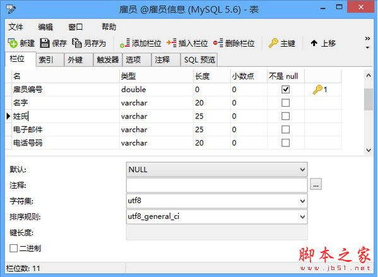Switch to the 注释 tab
The height and width of the screenshot is (277, 378).
click(166, 60)
